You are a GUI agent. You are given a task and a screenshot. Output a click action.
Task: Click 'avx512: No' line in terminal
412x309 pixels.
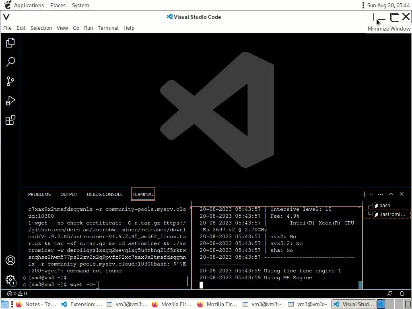(286, 243)
